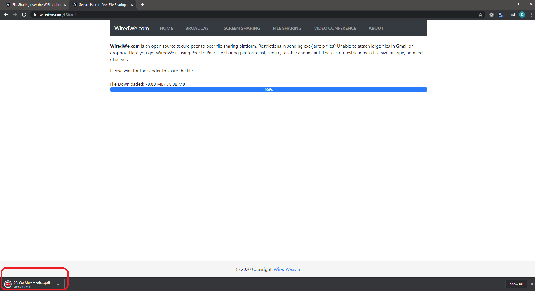Bookmark this page with the star icon
535x291 pixels.
(480, 15)
